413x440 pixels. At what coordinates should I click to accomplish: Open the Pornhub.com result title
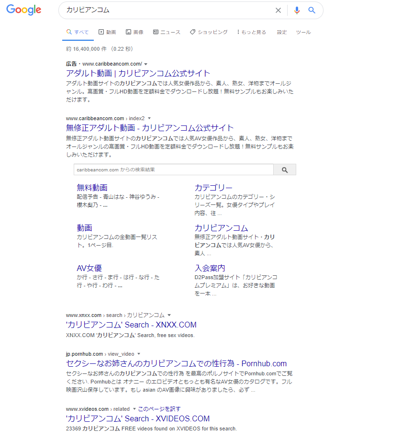[x=176, y=363]
